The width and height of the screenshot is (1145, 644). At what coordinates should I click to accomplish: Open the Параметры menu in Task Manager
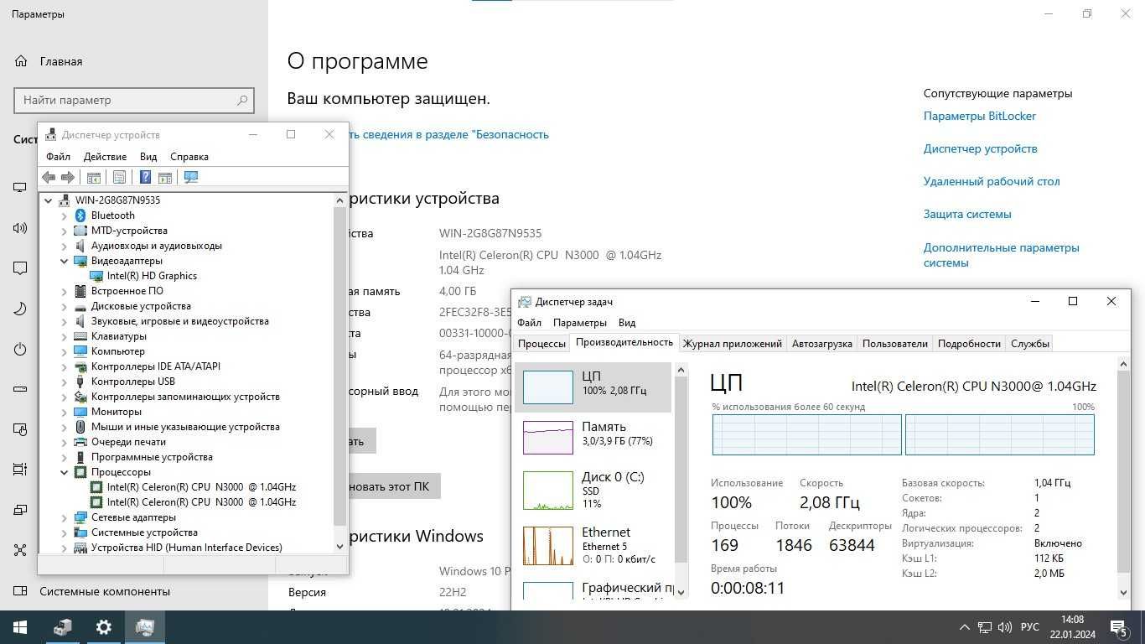[x=579, y=323]
